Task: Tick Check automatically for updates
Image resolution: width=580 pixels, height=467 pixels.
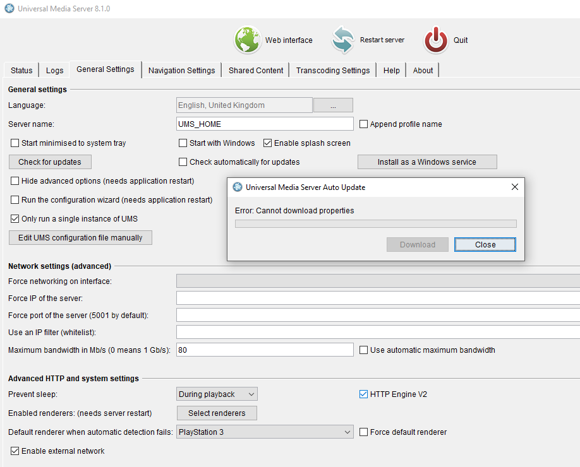Action: pos(183,162)
